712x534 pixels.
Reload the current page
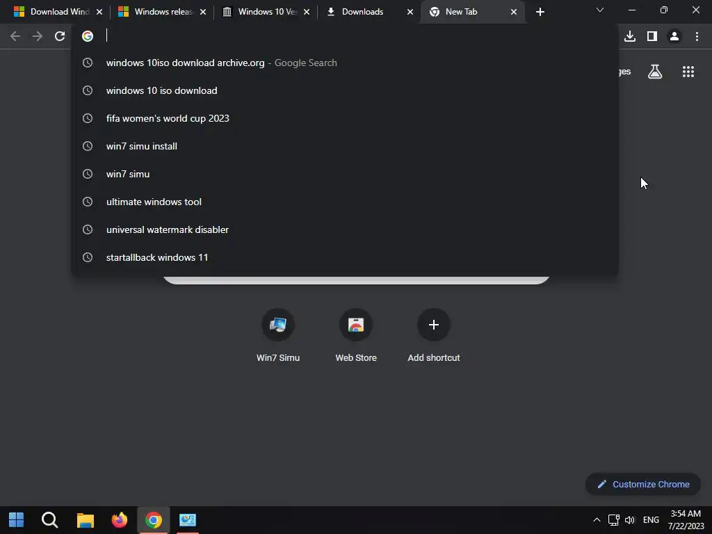click(x=60, y=36)
